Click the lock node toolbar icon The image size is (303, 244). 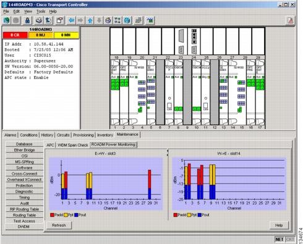pos(27,20)
